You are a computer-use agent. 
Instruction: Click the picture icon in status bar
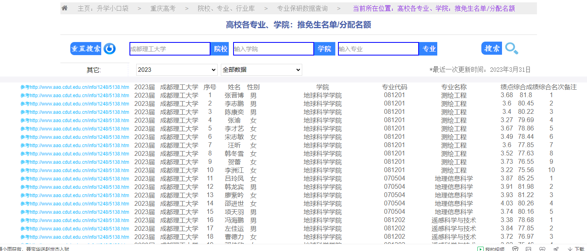(528, 249)
